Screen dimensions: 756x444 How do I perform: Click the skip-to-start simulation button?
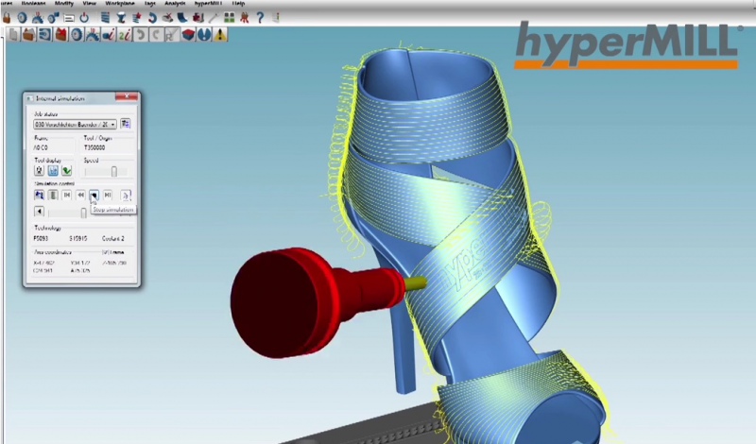tap(67, 196)
